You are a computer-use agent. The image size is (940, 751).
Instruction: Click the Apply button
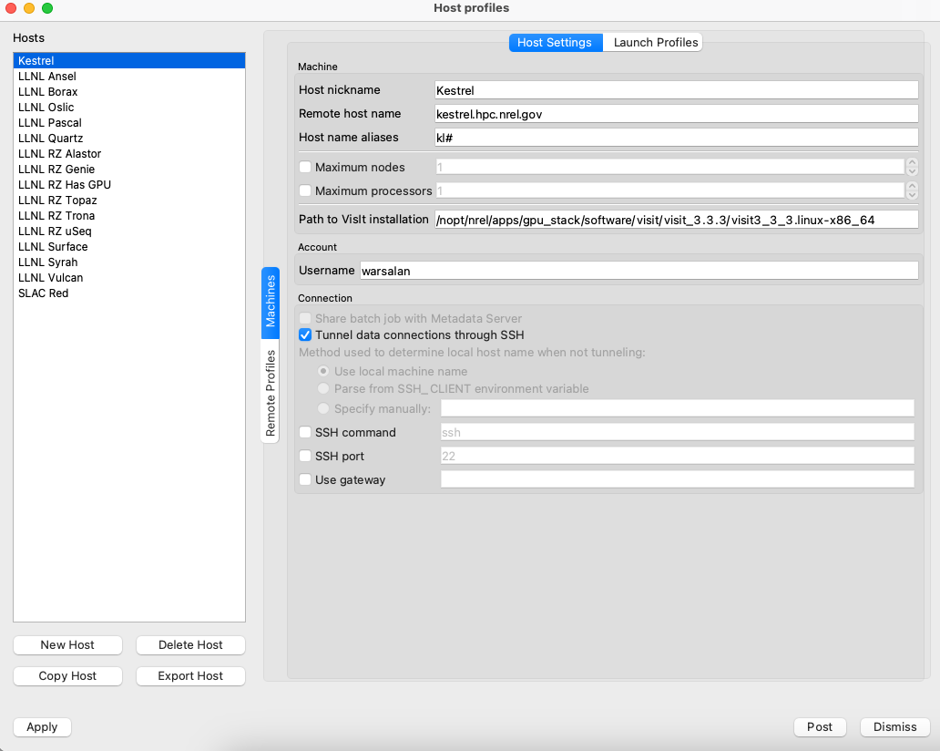42,727
